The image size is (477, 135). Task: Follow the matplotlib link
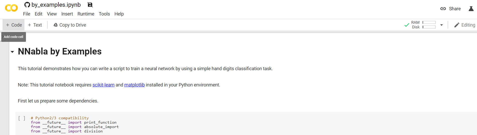pyautogui.click(x=134, y=85)
